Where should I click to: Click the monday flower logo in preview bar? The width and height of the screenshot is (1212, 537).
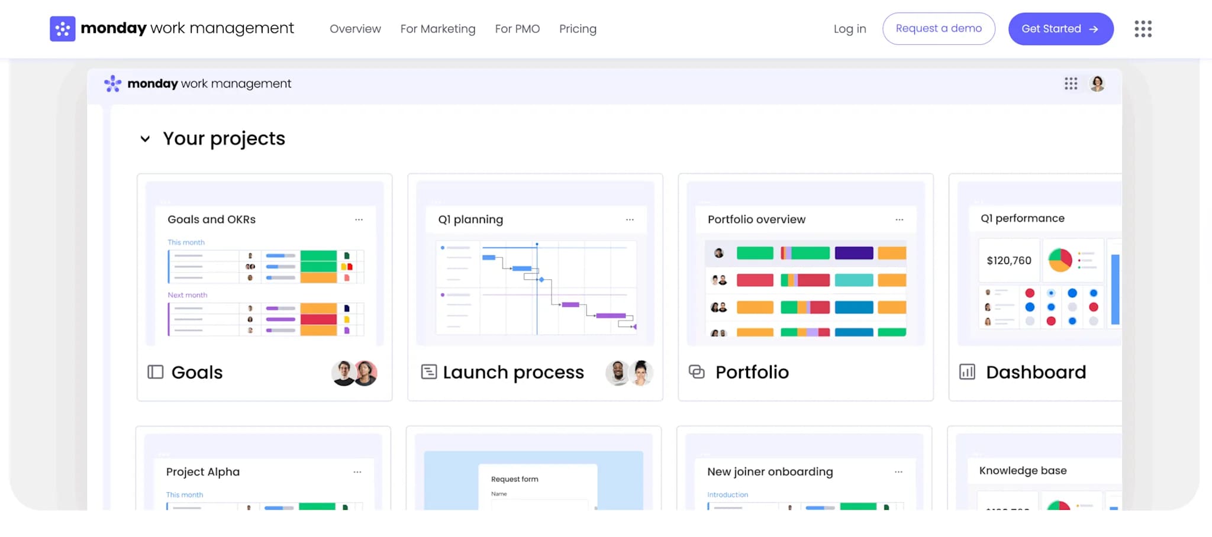112,83
